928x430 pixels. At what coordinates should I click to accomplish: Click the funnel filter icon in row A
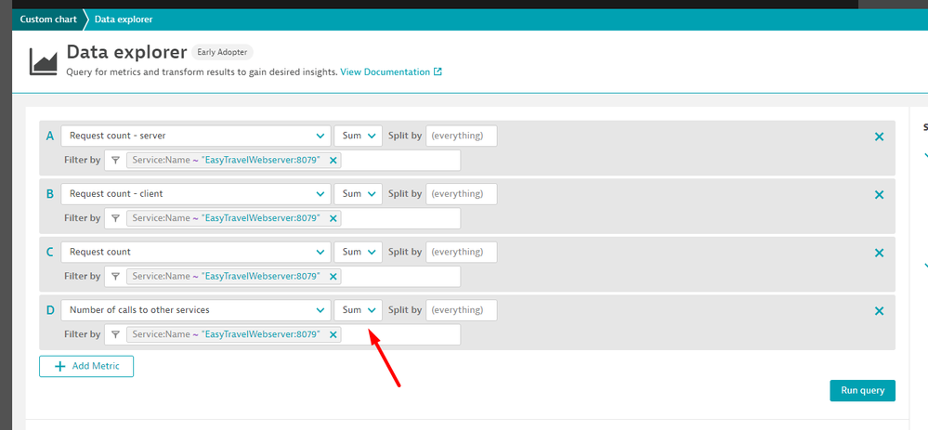click(115, 161)
